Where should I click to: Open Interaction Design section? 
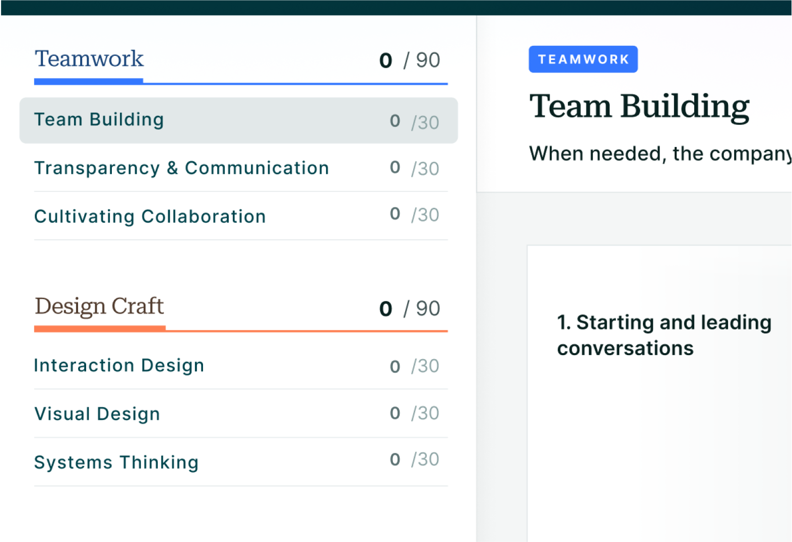(x=241, y=365)
